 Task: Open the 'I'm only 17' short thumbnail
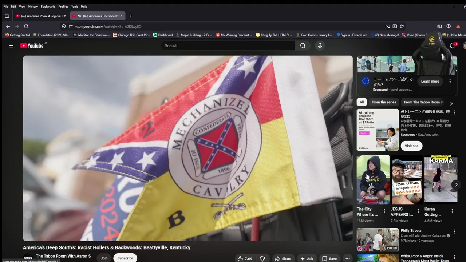(x=373, y=179)
